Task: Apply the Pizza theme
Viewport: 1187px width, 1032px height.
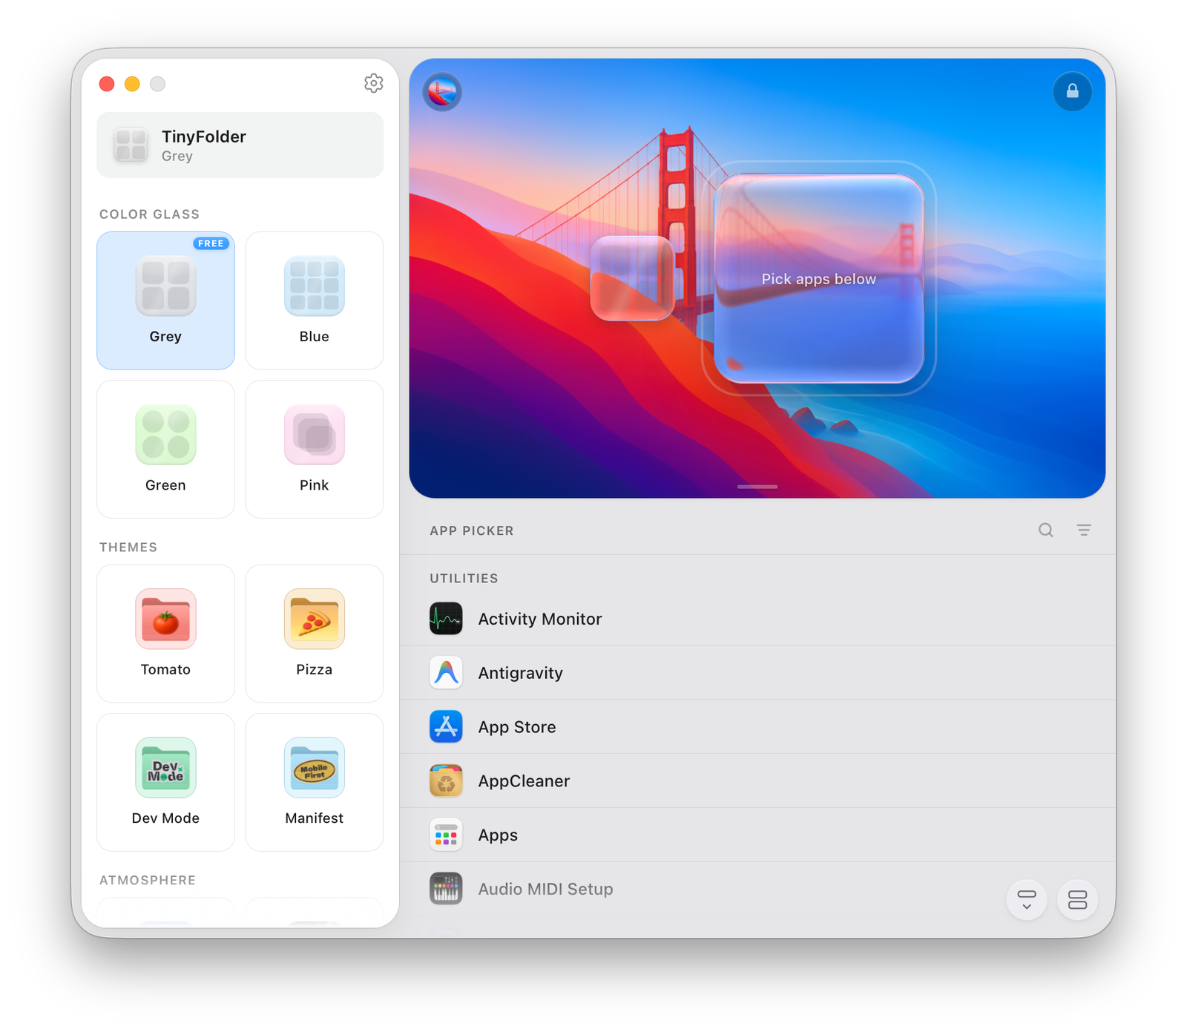Action: click(315, 634)
